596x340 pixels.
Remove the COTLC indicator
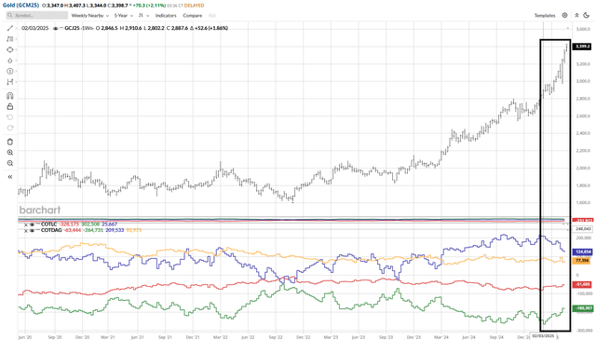click(26, 224)
